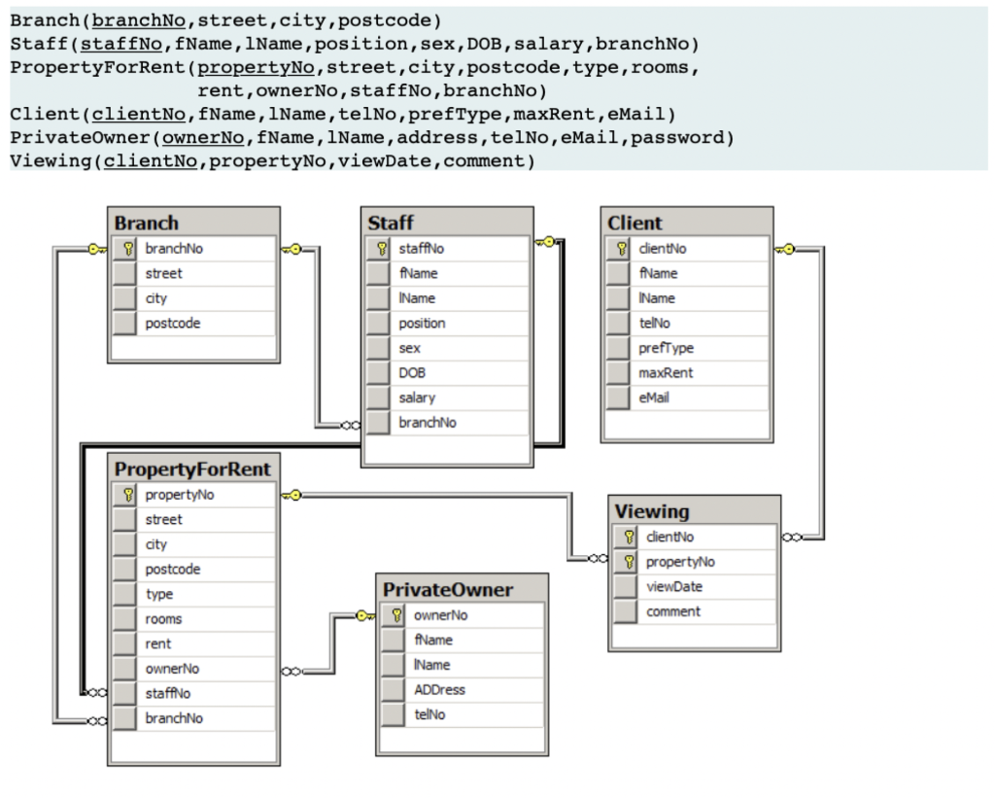Click lName column in PrivateOwner

[x=462, y=665]
